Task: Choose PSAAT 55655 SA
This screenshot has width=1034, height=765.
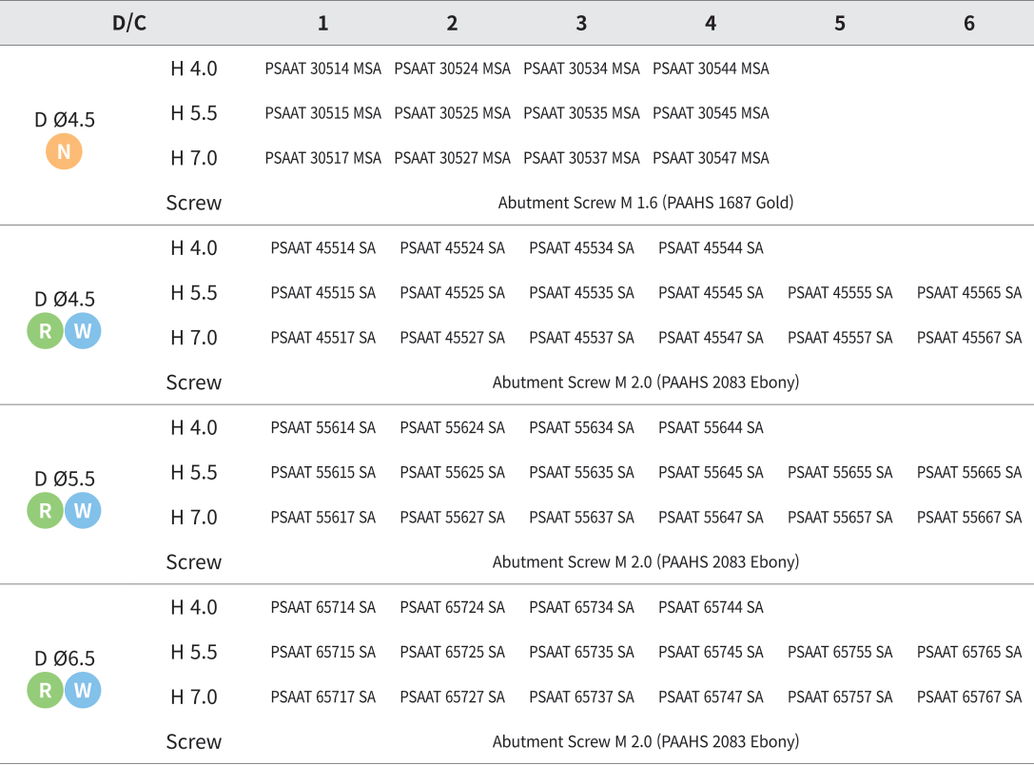Action: [x=840, y=473]
